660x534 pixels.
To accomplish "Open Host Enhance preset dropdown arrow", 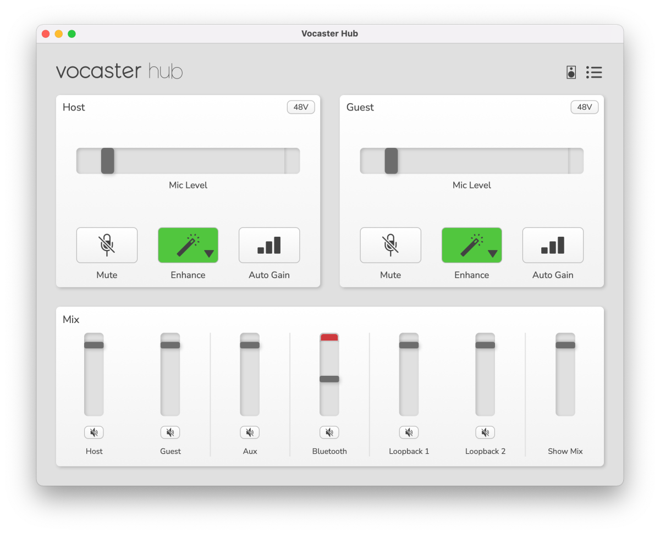I will point(209,253).
